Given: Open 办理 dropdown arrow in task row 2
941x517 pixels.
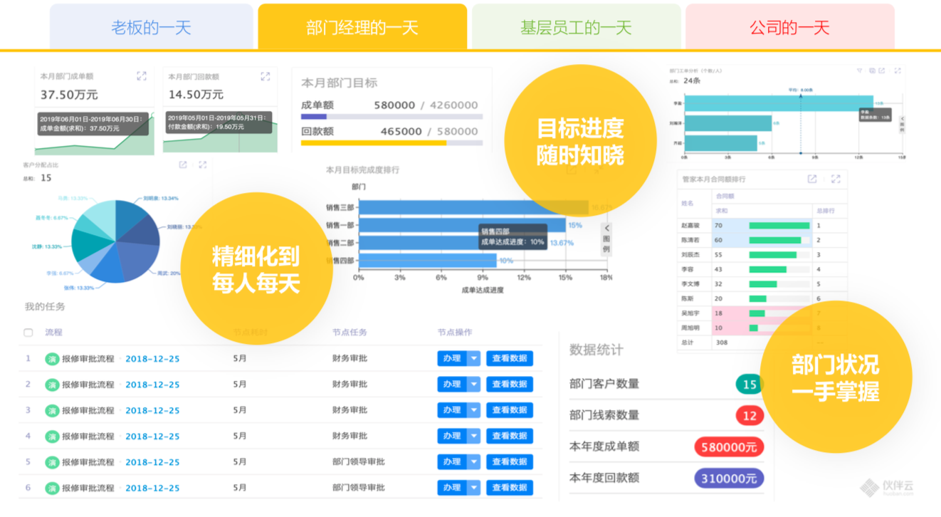Looking at the screenshot, I should click(475, 384).
